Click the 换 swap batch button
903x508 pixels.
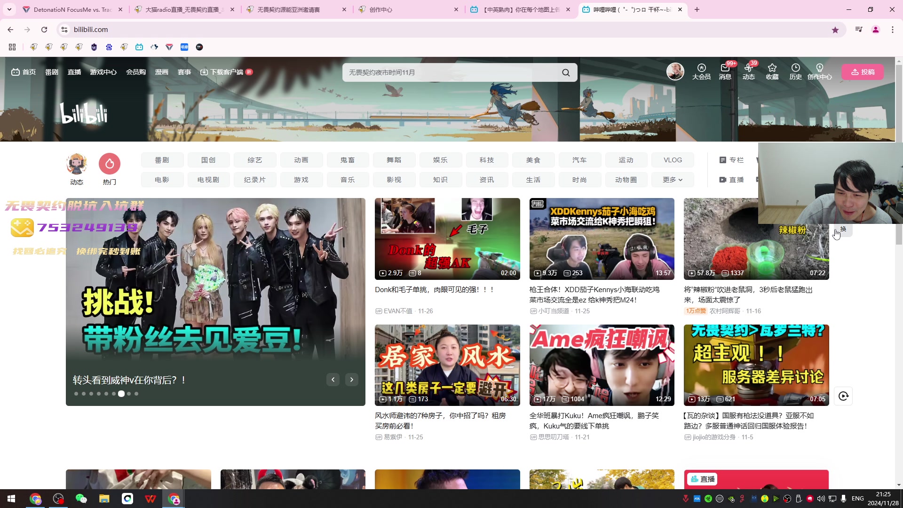(x=843, y=229)
